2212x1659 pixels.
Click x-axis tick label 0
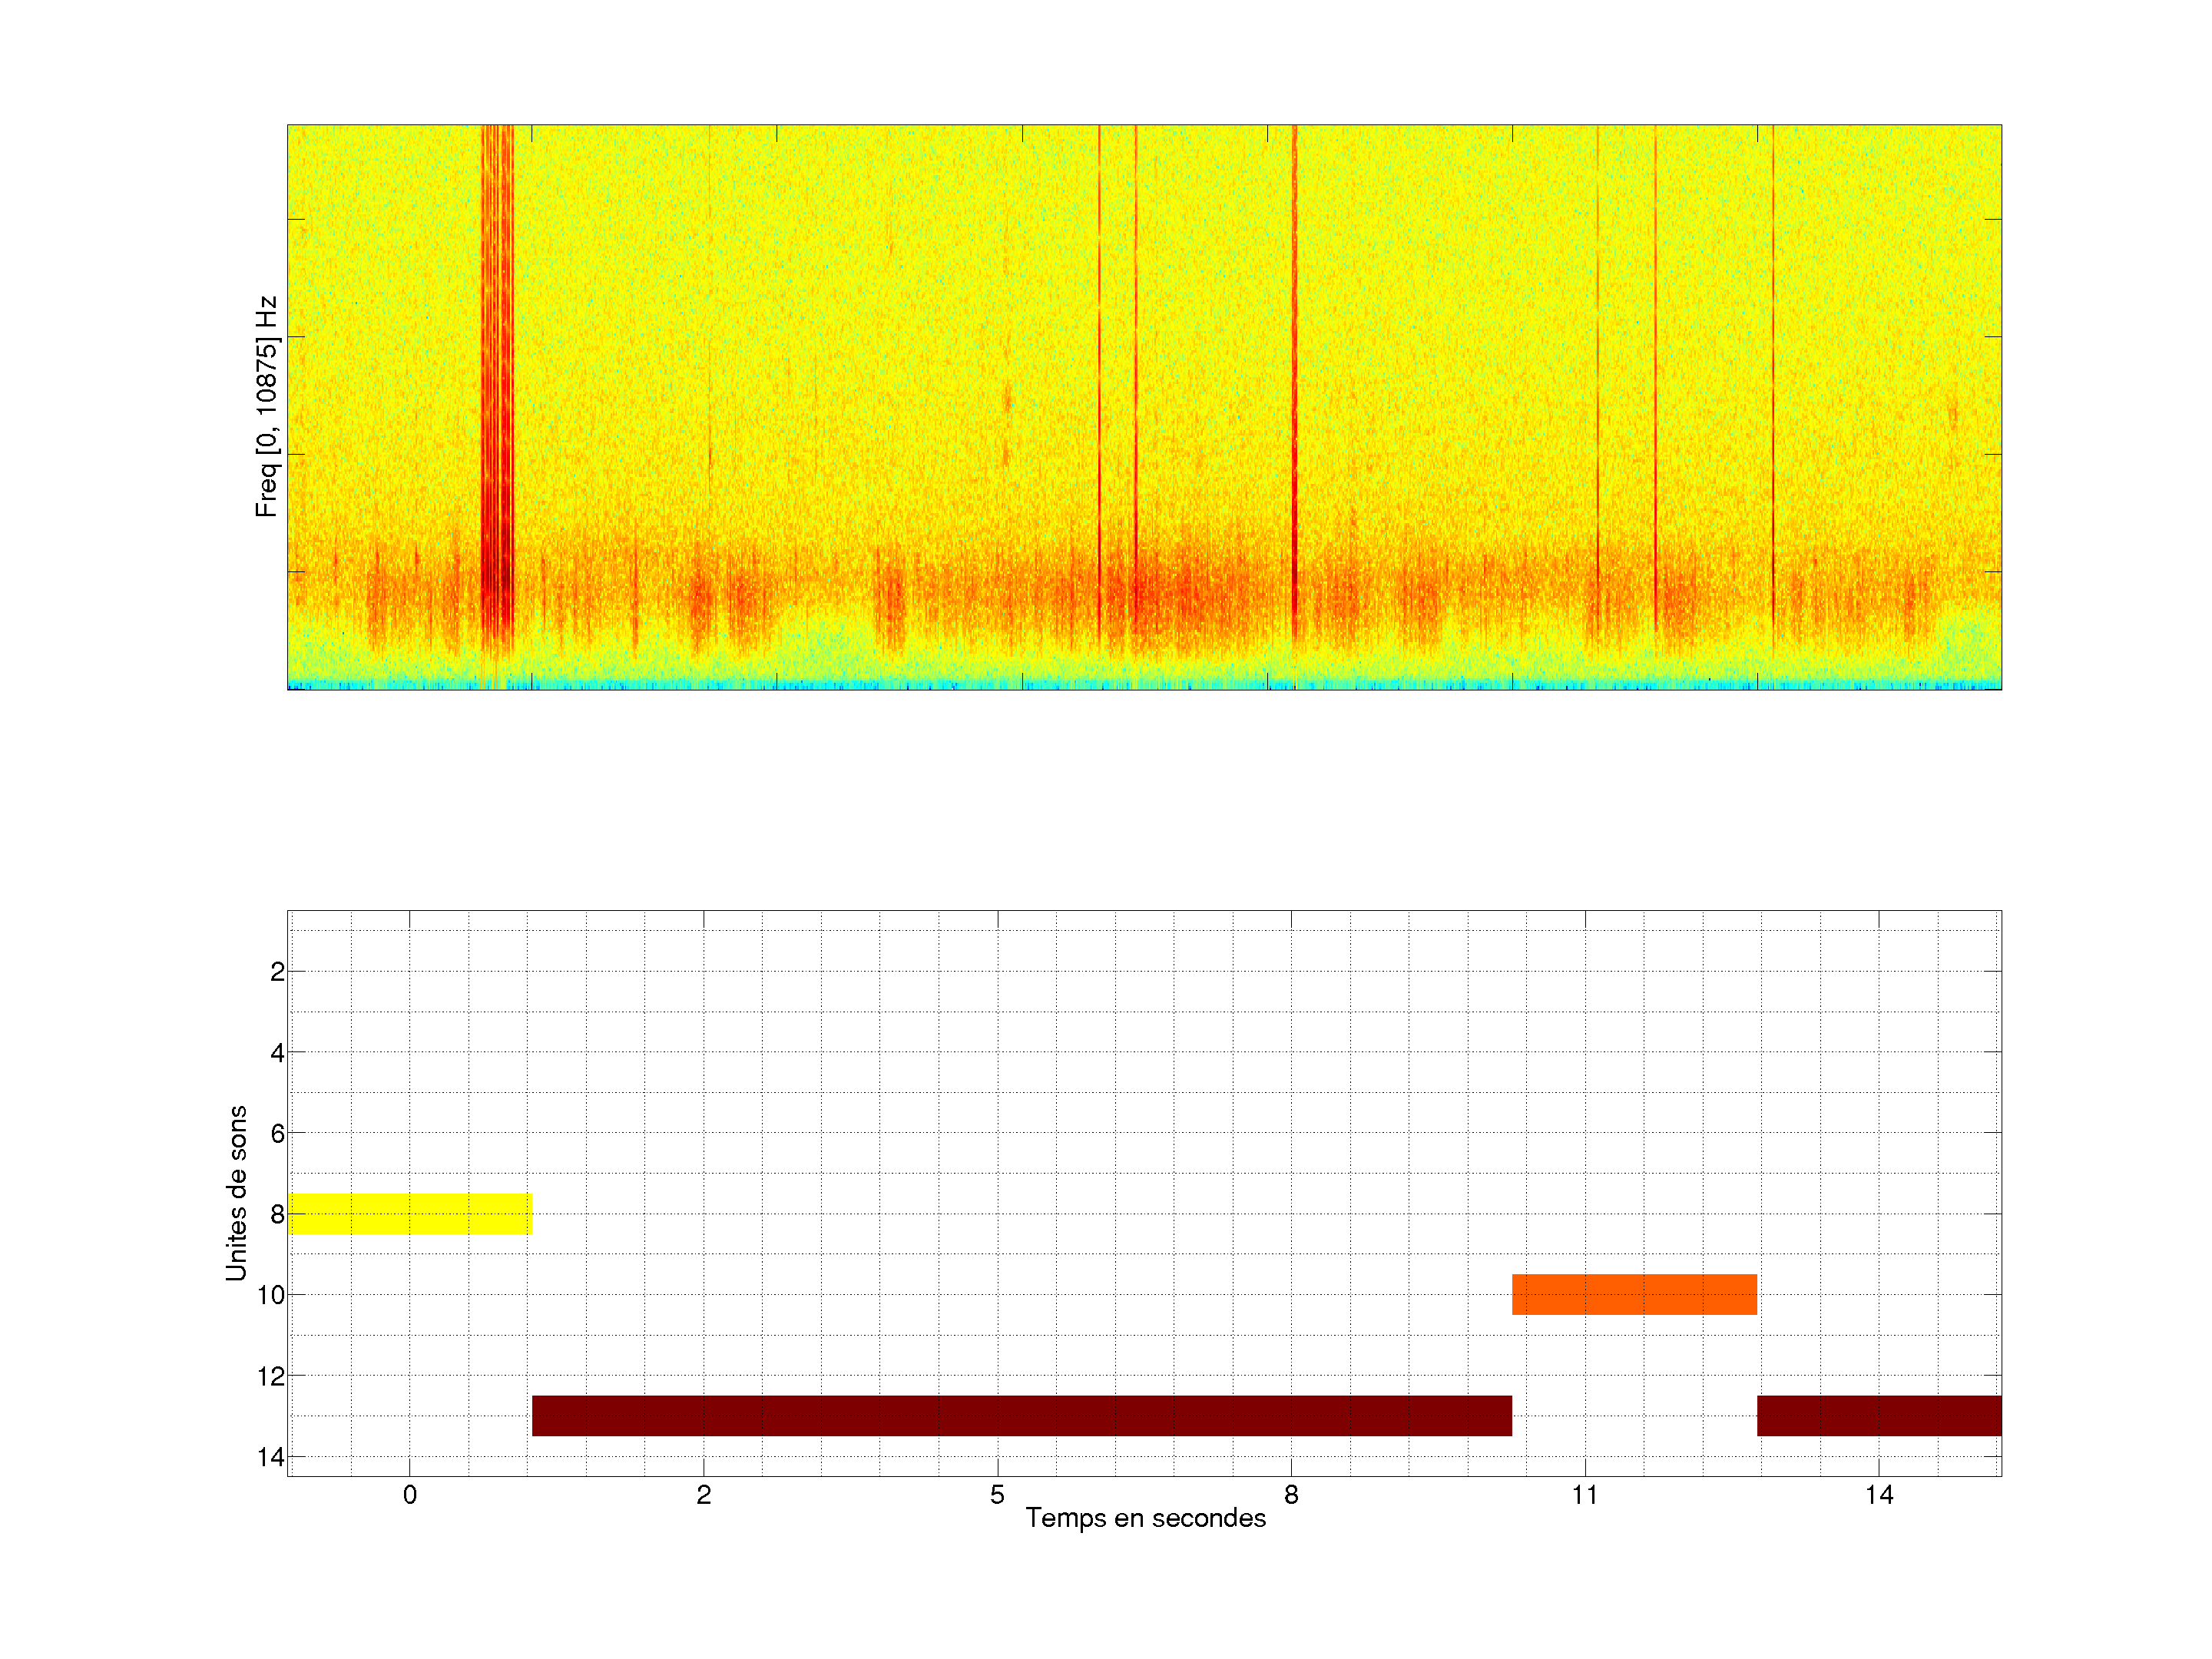[x=410, y=1495]
